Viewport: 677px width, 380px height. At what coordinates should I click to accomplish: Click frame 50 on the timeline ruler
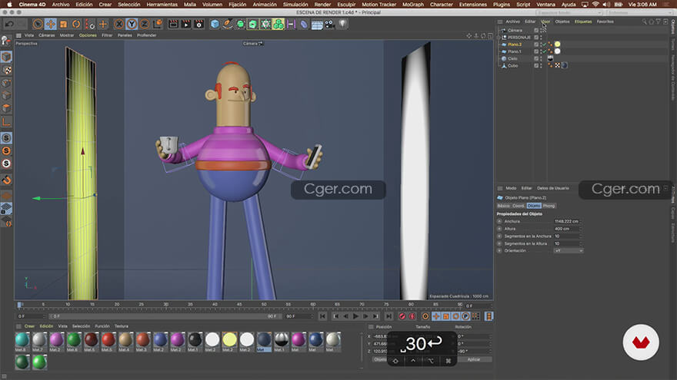[x=264, y=305]
